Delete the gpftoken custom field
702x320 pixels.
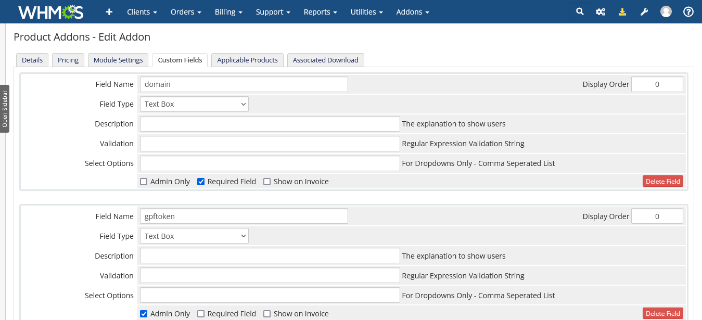coord(663,313)
